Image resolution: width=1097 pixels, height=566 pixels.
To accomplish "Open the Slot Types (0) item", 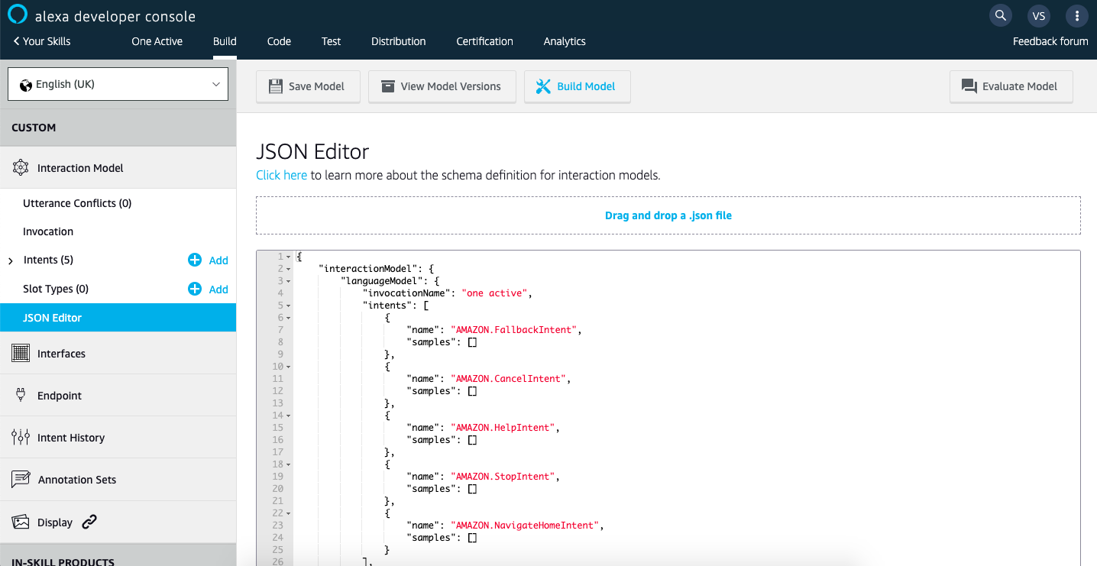I will click(x=56, y=289).
